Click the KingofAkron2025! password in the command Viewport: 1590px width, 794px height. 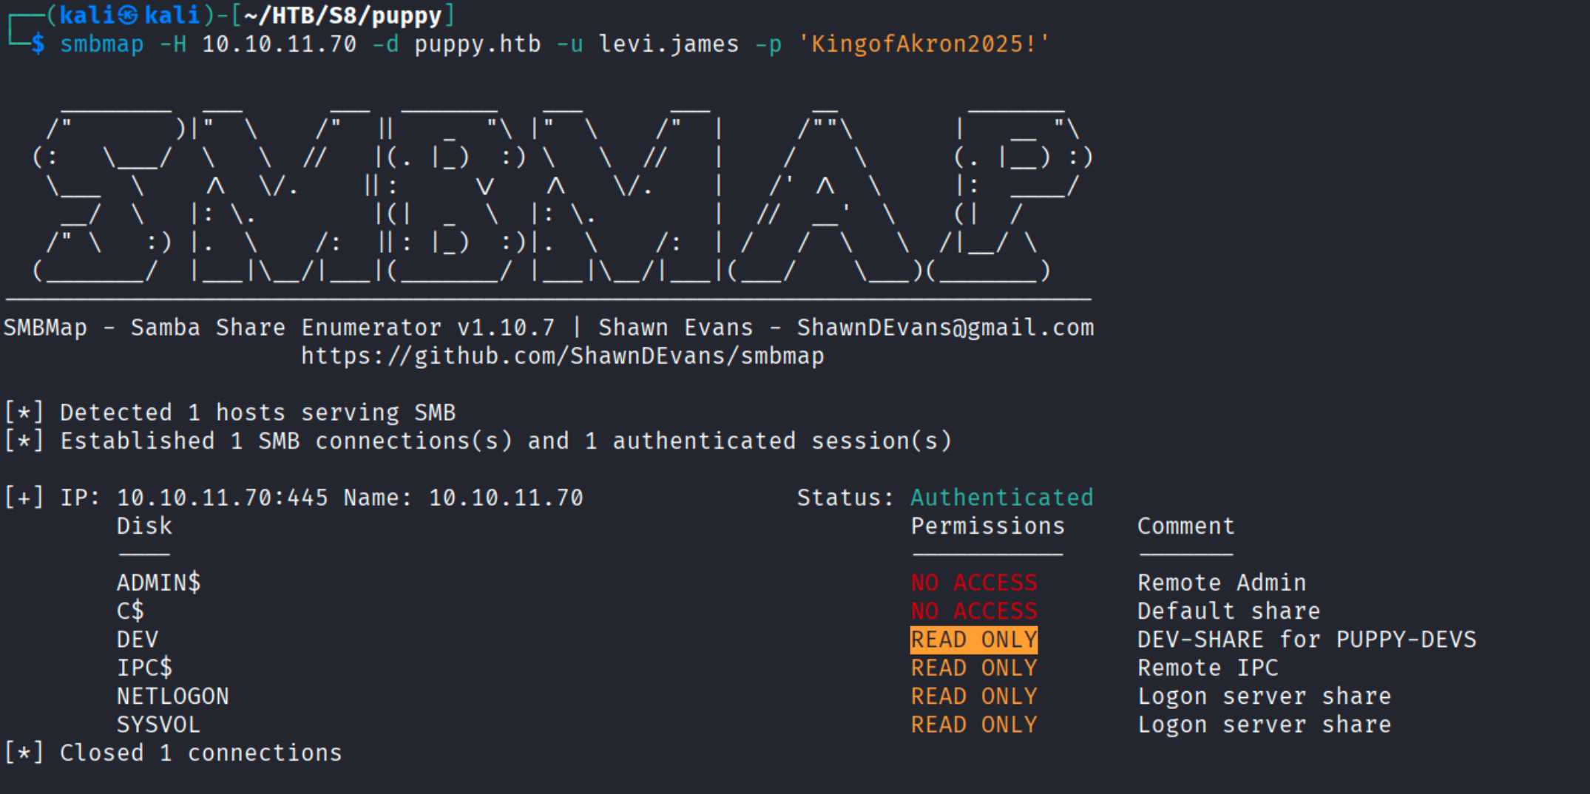click(924, 44)
